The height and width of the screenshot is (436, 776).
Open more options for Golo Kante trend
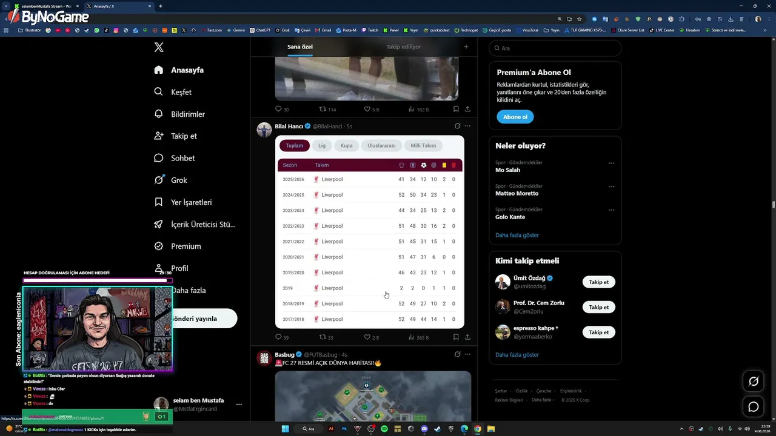click(x=611, y=210)
